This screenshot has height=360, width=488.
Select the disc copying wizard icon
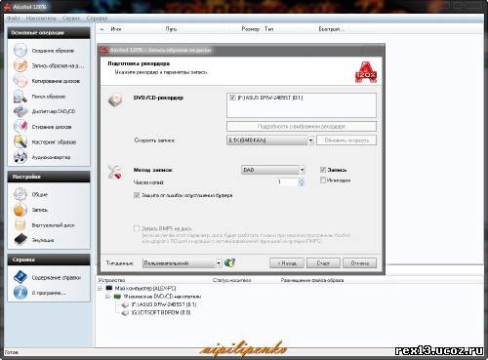pyautogui.click(x=20, y=81)
